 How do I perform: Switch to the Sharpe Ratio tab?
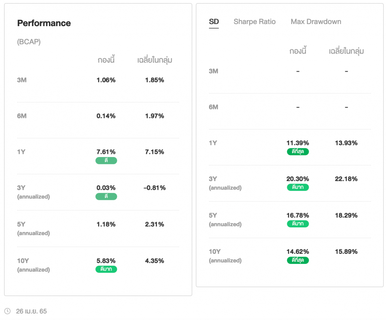tap(255, 22)
